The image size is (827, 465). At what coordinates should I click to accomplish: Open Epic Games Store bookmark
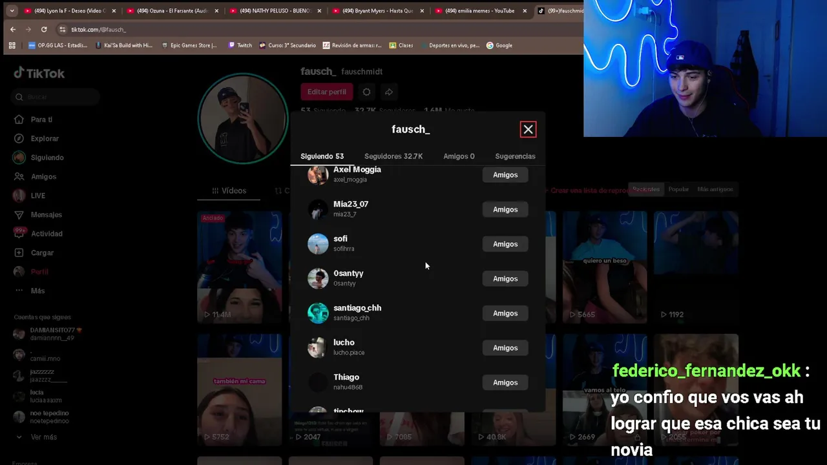pyautogui.click(x=189, y=45)
